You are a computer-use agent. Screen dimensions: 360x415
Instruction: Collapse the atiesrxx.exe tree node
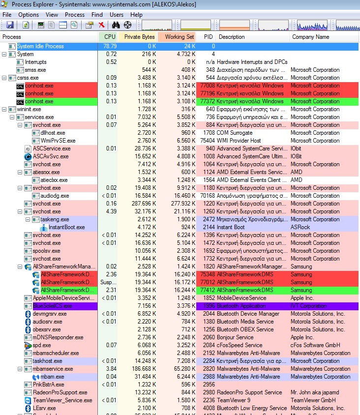click(x=20, y=172)
